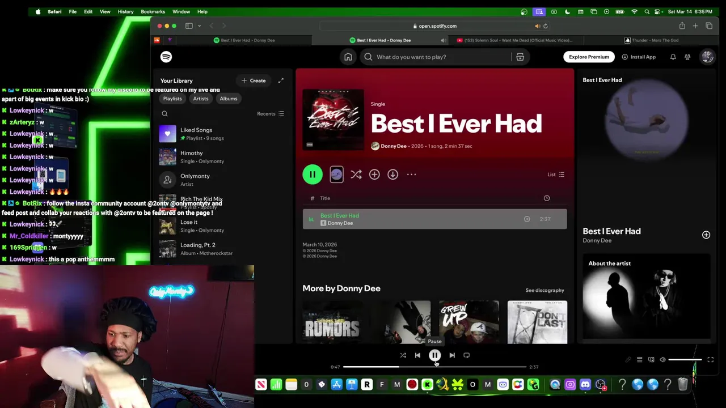This screenshot has width=726, height=408.
Task: Open new Safari tab
Action: pos(695,26)
